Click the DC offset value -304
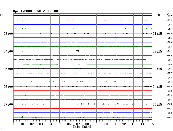This screenshot has width=173, height=131. (169, 100)
